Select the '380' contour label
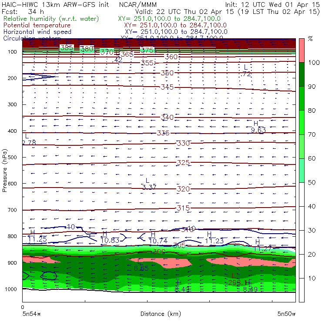 tap(87, 49)
